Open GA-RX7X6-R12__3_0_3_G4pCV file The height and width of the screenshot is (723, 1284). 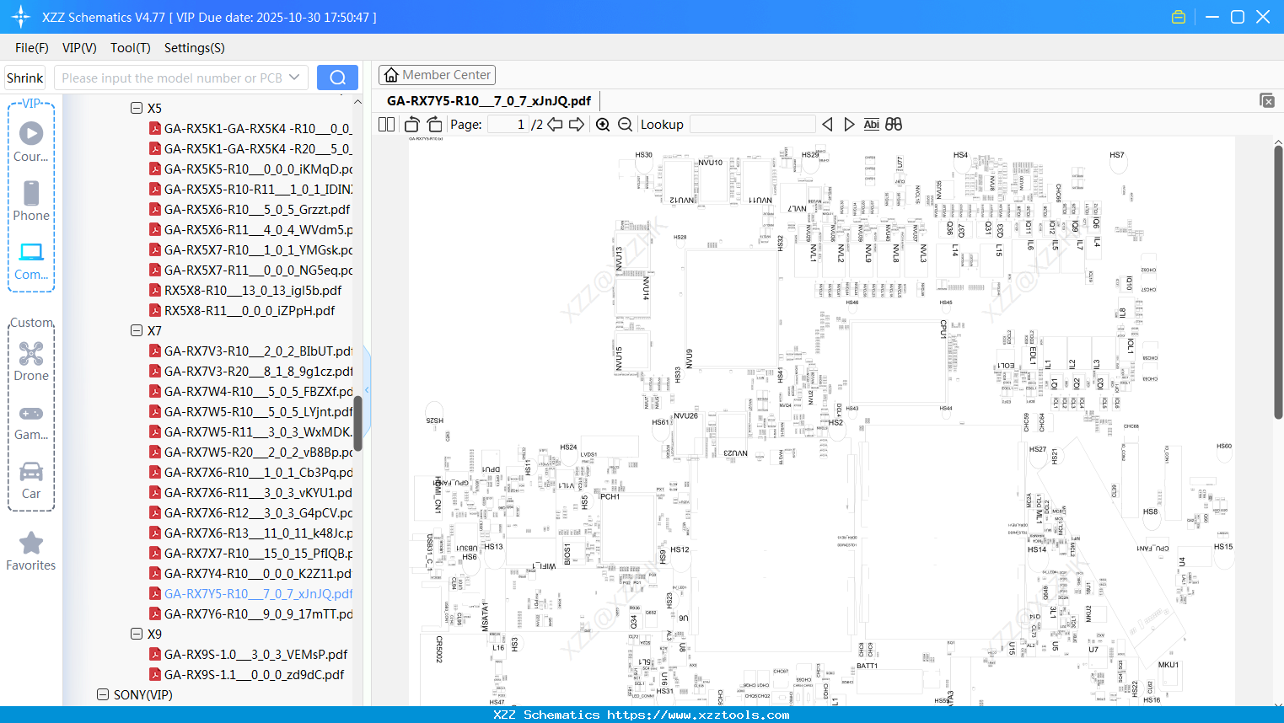pyautogui.click(x=250, y=512)
